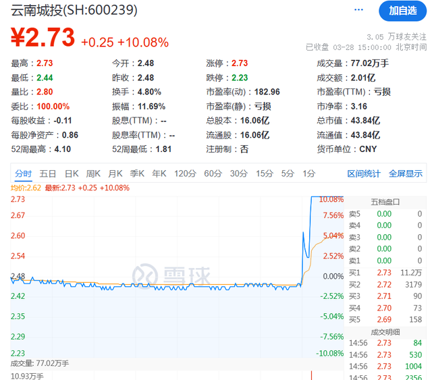Select the 买5 row priced 2.69
This screenshot has width=432, height=380.
[x=385, y=320]
